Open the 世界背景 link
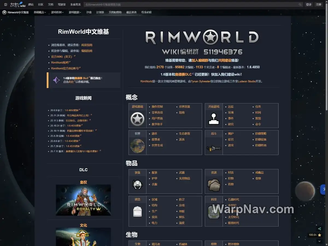The height and width of the screenshot is (246, 328). [x=184, y=107]
